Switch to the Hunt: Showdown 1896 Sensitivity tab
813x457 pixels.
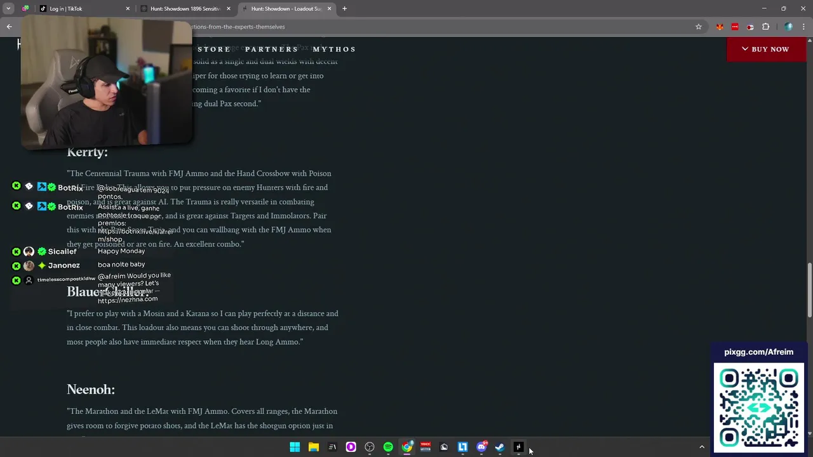[185, 9]
